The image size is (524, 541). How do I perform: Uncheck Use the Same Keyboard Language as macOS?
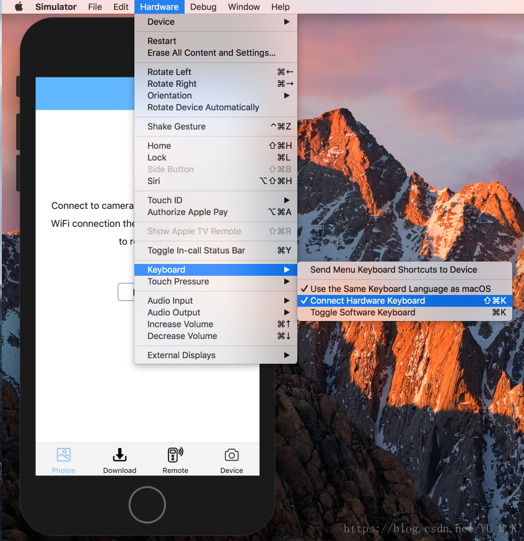404,289
